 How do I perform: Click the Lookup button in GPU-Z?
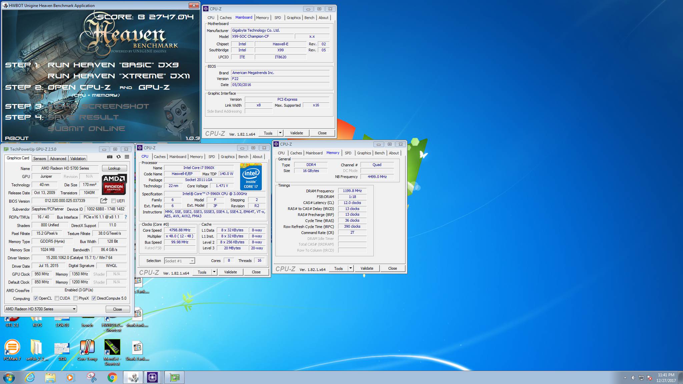114,168
